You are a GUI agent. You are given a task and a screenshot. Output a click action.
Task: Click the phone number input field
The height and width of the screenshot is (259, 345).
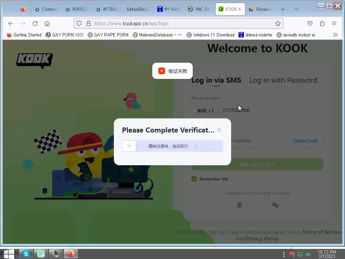pos(271,110)
